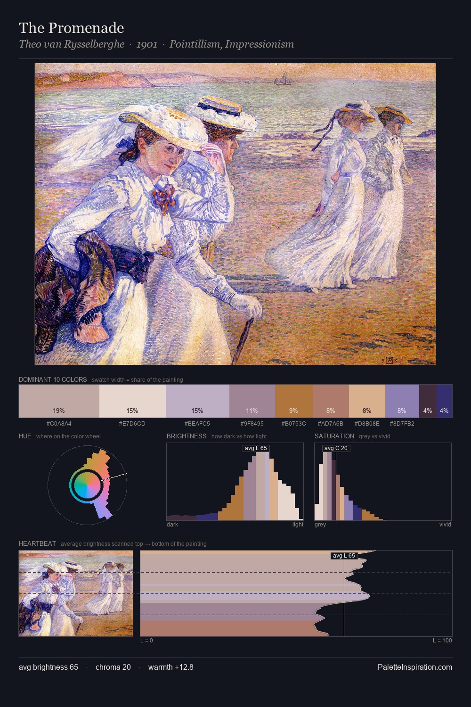This screenshot has height=707, width=471.
Task: Click the hex label "#B0753C"
Action: point(294,424)
